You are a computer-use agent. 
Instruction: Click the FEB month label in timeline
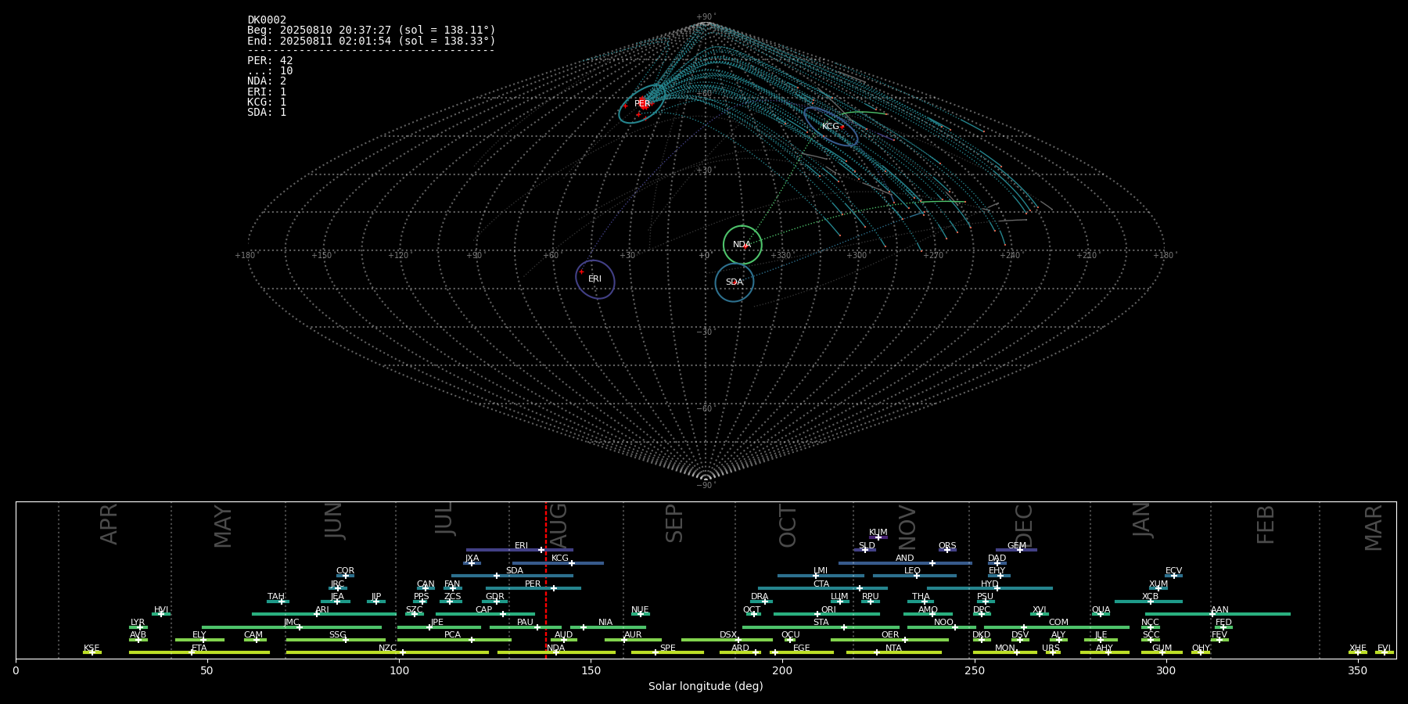(1266, 524)
